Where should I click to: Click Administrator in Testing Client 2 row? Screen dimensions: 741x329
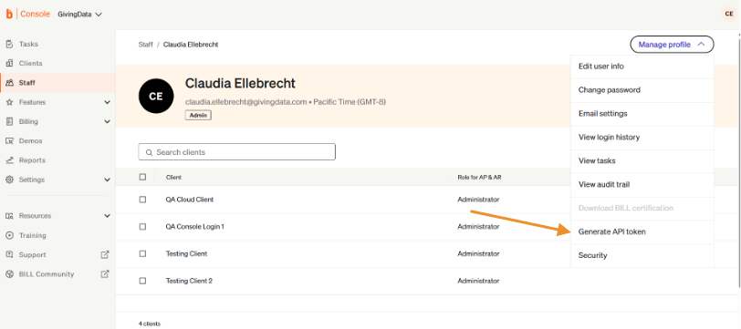[478, 281]
